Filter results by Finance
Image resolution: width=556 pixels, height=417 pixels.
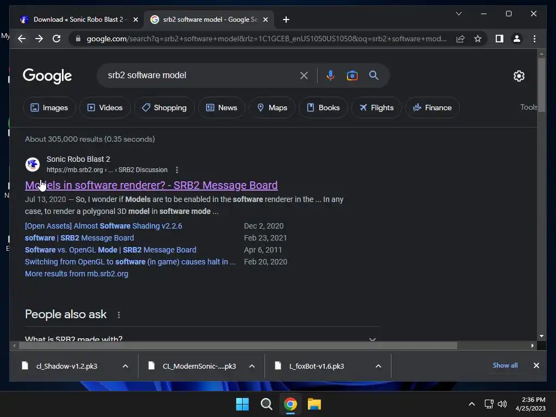[x=432, y=108]
